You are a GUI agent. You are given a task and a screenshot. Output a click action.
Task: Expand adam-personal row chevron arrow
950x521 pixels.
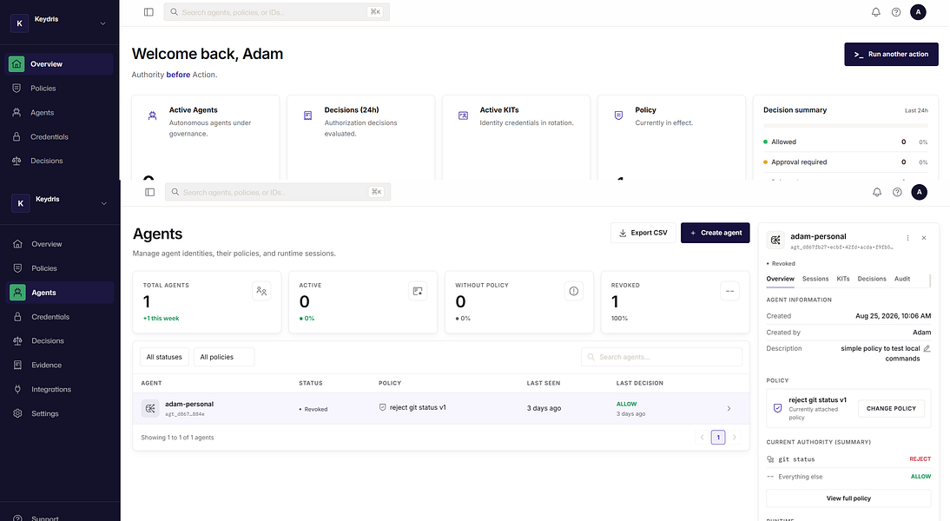pos(729,408)
